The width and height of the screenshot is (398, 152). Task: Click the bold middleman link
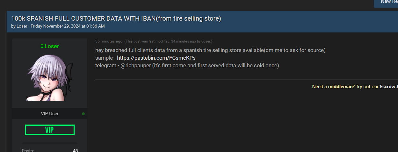click(x=340, y=86)
